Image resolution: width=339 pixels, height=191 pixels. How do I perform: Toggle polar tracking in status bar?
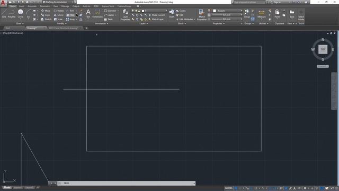click(x=256, y=188)
